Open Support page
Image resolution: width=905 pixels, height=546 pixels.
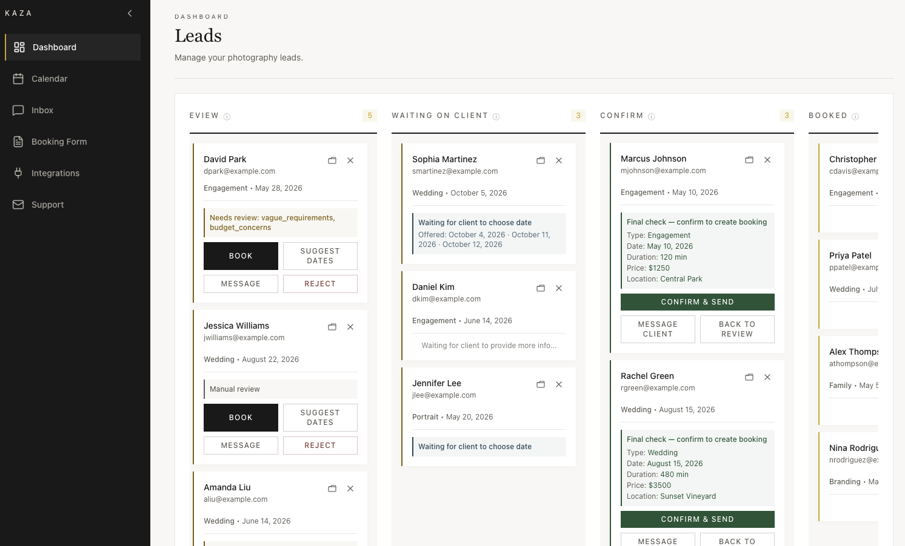[73, 205]
